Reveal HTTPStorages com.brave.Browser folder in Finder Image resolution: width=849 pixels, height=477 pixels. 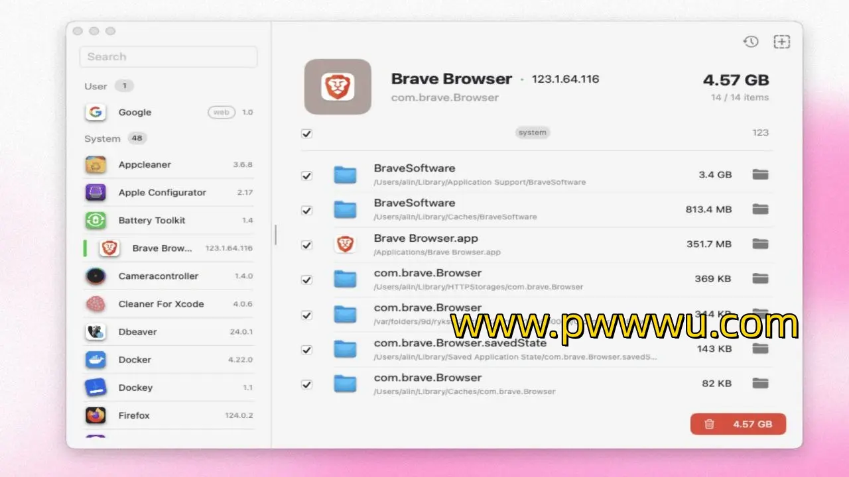(x=760, y=279)
